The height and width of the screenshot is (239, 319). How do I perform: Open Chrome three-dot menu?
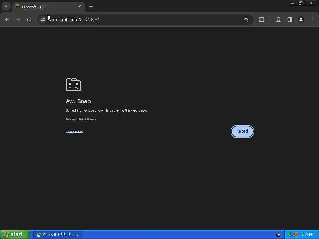click(312, 20)
